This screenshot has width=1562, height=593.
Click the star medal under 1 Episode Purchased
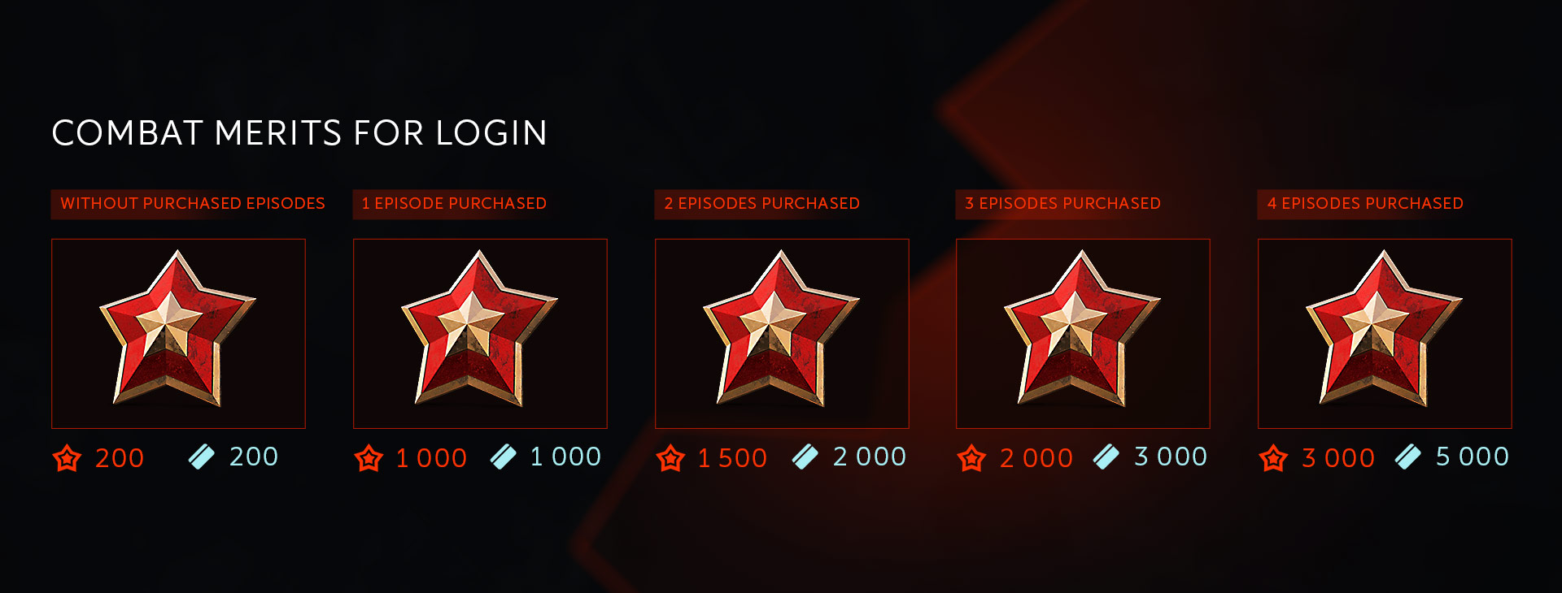click(479, 329)
